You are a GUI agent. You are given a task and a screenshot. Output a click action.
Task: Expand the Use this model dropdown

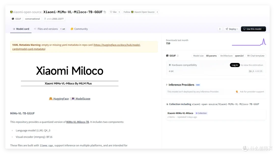point(253,29)
